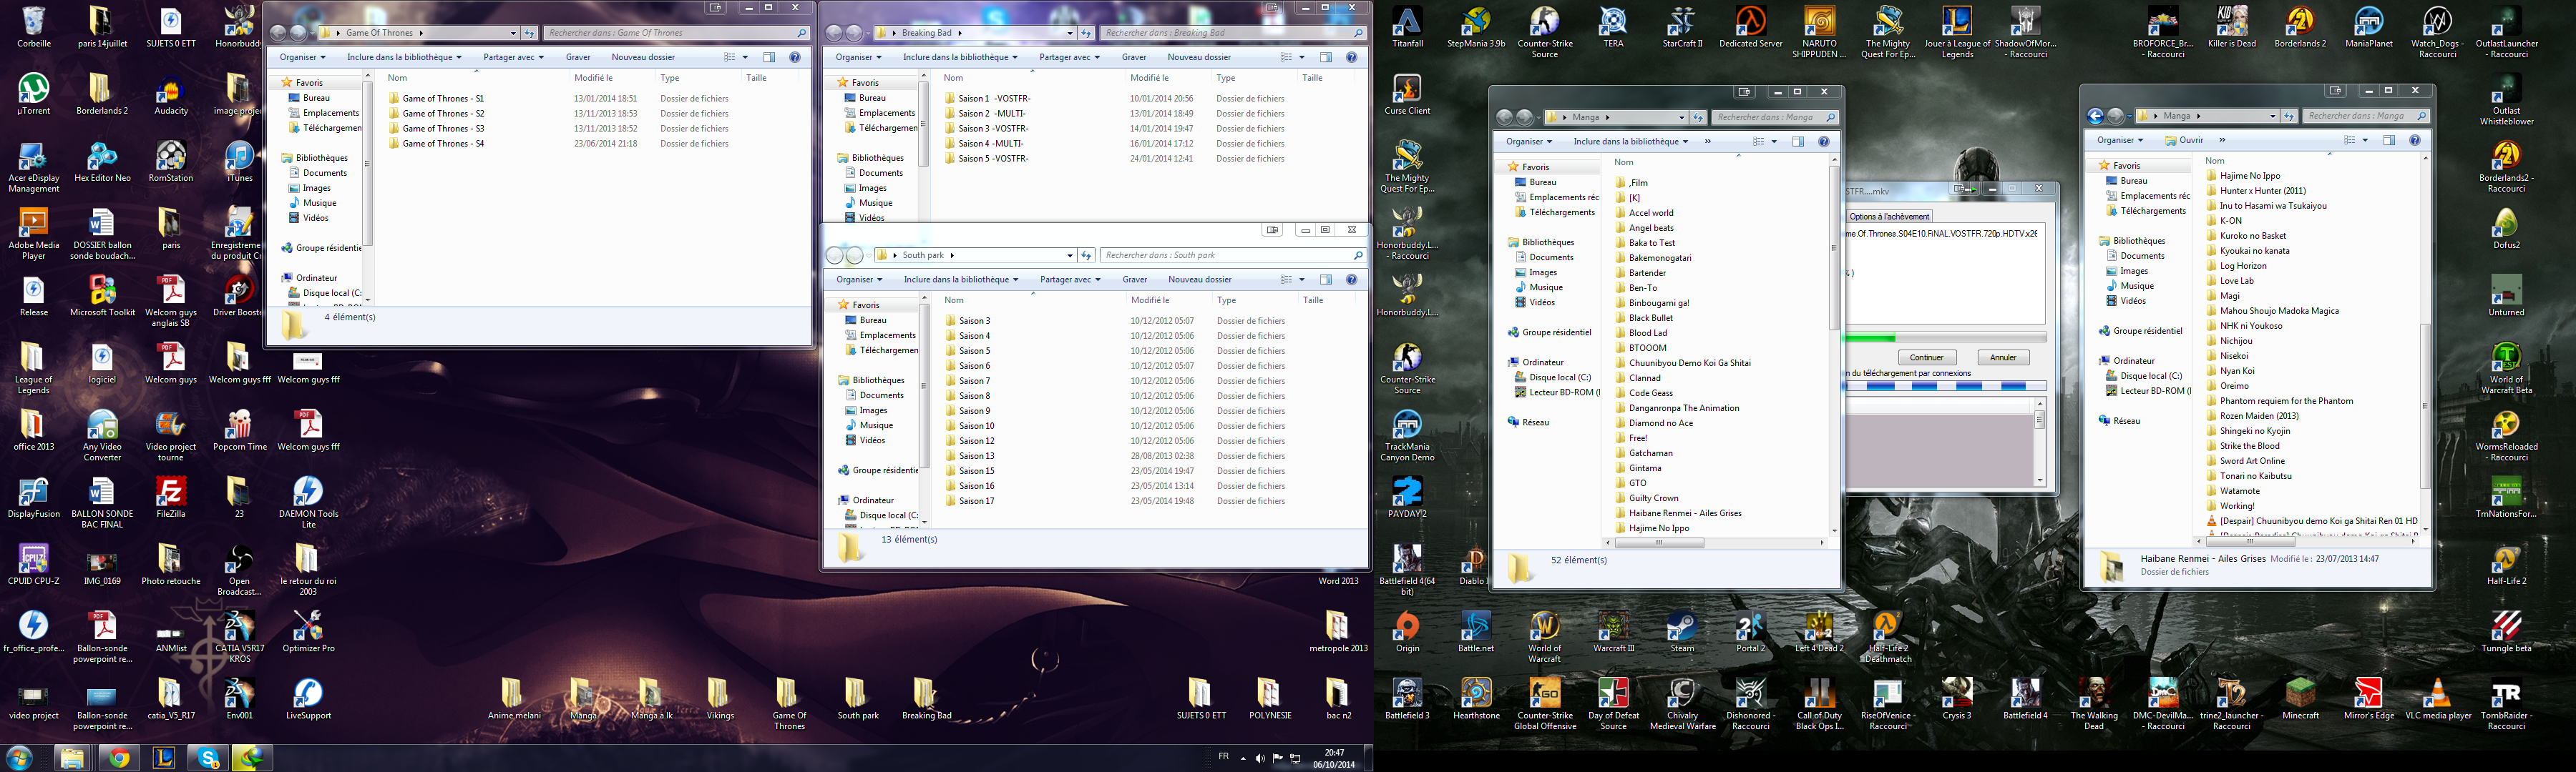Viewport: 2576px width, 772px height.
Task: Click Graver in South park window
Action: pos(1135,279)
